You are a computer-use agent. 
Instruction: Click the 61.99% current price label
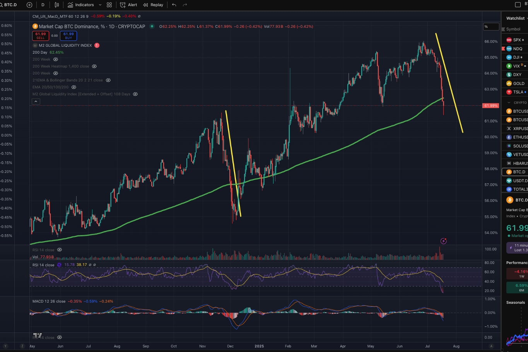coord(490,105)
